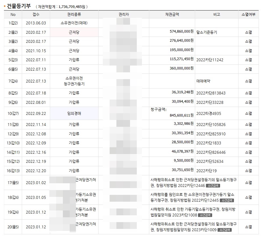
Task: Click 임의경매 cell
Action: coord(74,113)
